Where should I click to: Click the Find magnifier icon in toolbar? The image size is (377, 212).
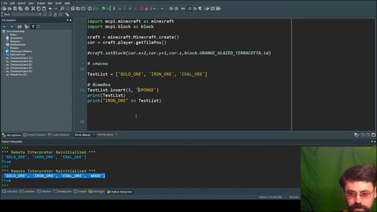[x=62, y=9]
